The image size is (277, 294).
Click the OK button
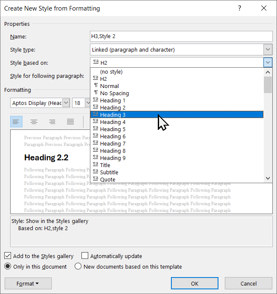(x=195, y=283)
